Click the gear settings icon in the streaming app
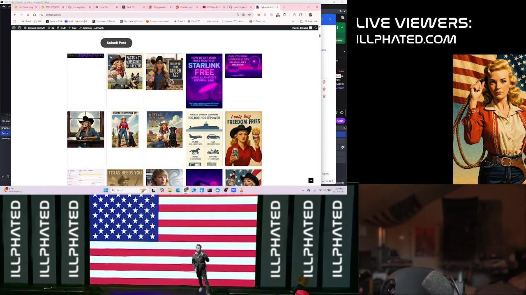The width and height of the screenshot is (526, 295). pos(343,147)
